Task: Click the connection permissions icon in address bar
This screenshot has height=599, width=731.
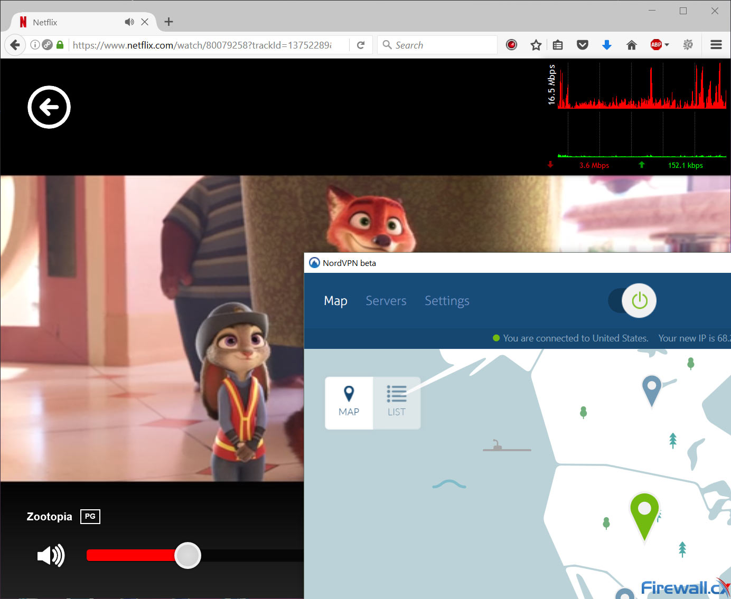Action: point(47,45)
